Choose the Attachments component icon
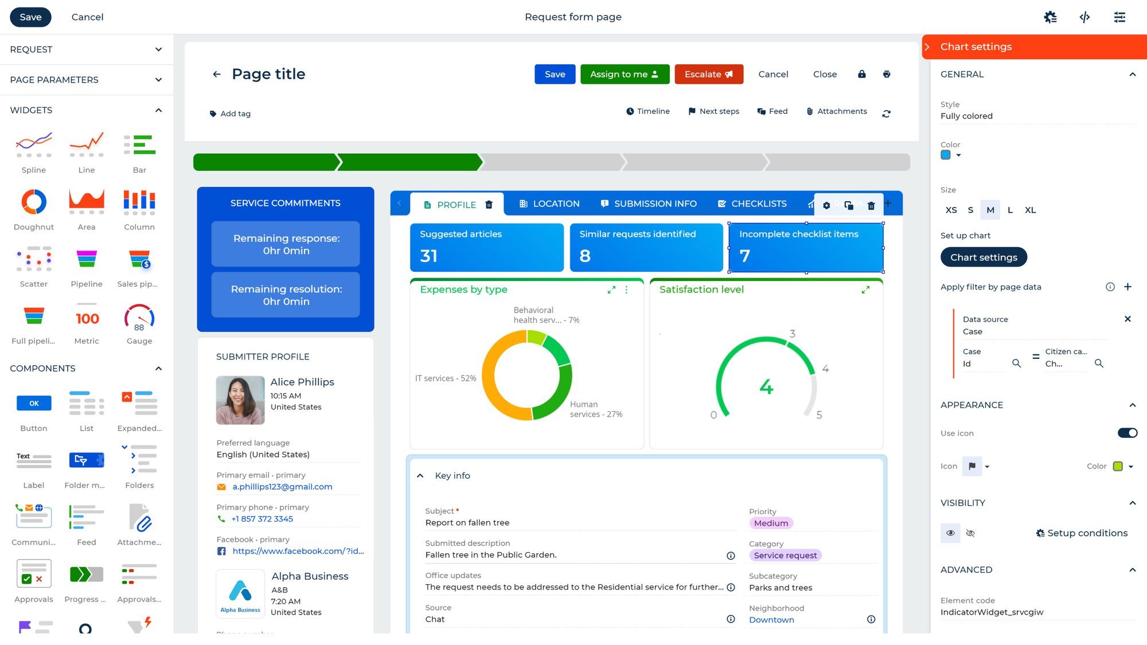This screenshot has width=1147, height=645. tap(139, 517)
